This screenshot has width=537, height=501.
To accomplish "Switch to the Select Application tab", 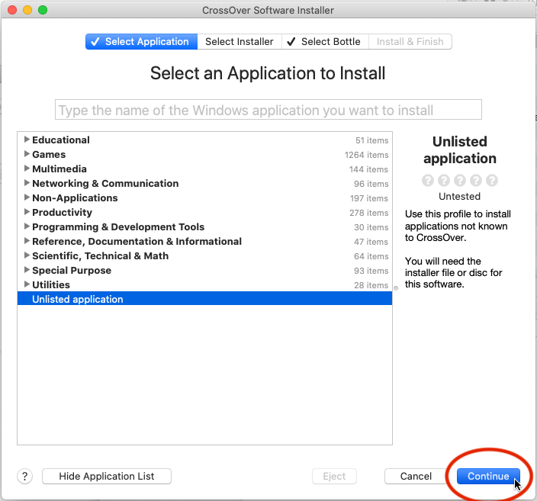I will [141, 41].
